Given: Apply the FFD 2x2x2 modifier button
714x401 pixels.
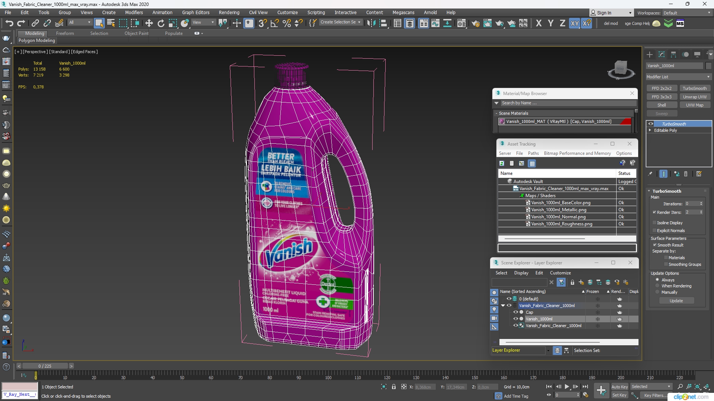Looking at the screenshot, I should click(662, 88).
